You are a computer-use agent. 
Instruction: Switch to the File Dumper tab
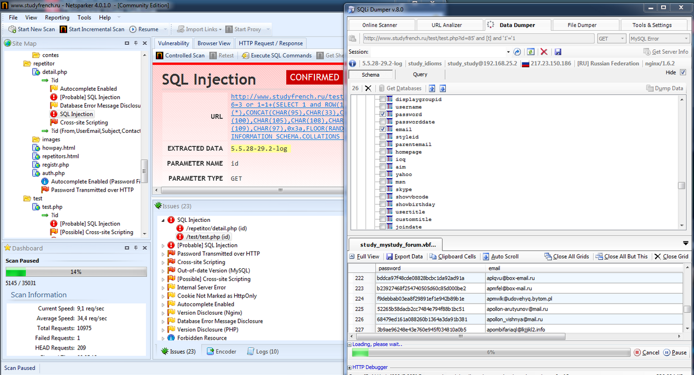(582, 25)
